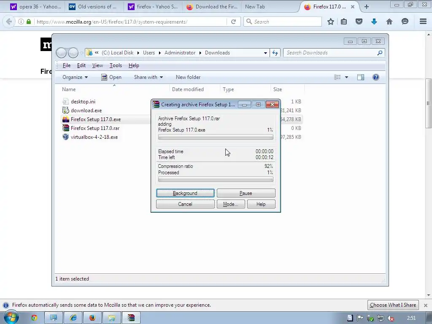This screenshot has width=432, height=324.
Task: Click the Help button in WinRAR dialog
Action: point(261,204)
